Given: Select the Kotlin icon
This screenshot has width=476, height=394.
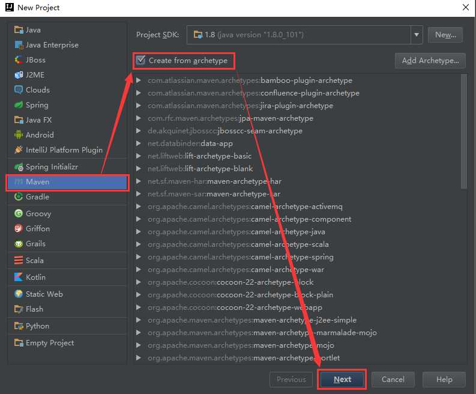Looking at the screenshot, I should coord(19,277).
